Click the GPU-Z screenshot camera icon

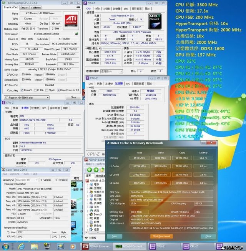[78, 7]
